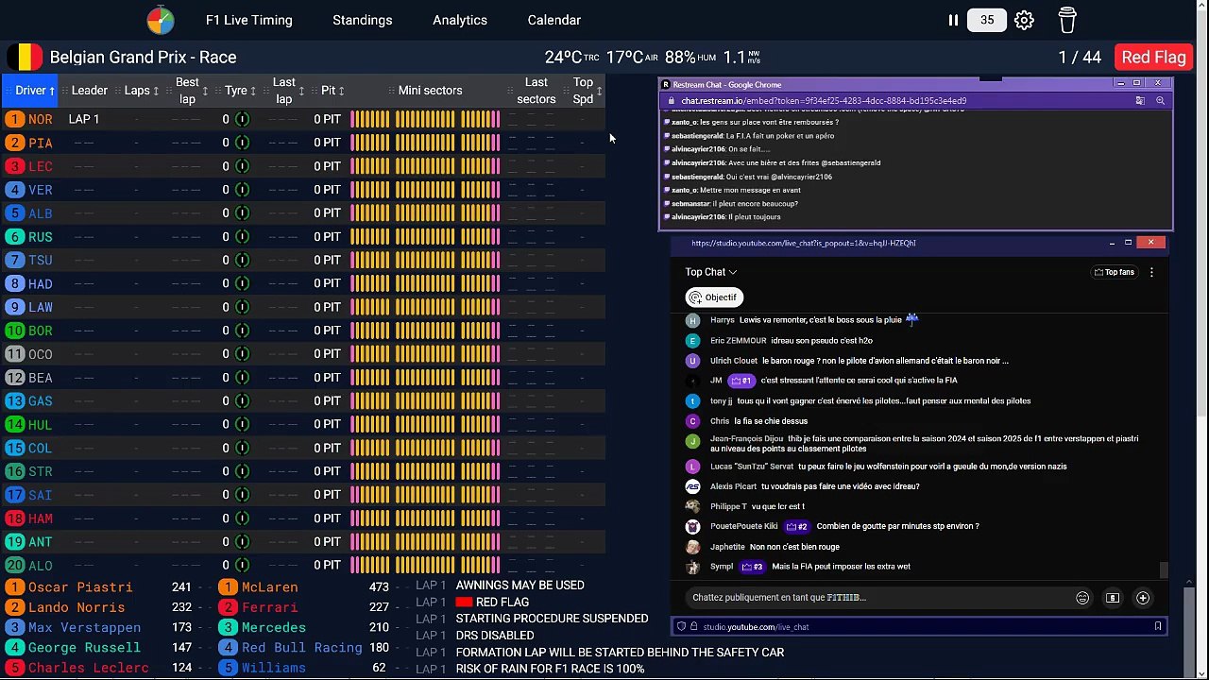Click McLaren in constructors standings
The width and height of the screenshot is (1209, 680).
coord(269,587)
